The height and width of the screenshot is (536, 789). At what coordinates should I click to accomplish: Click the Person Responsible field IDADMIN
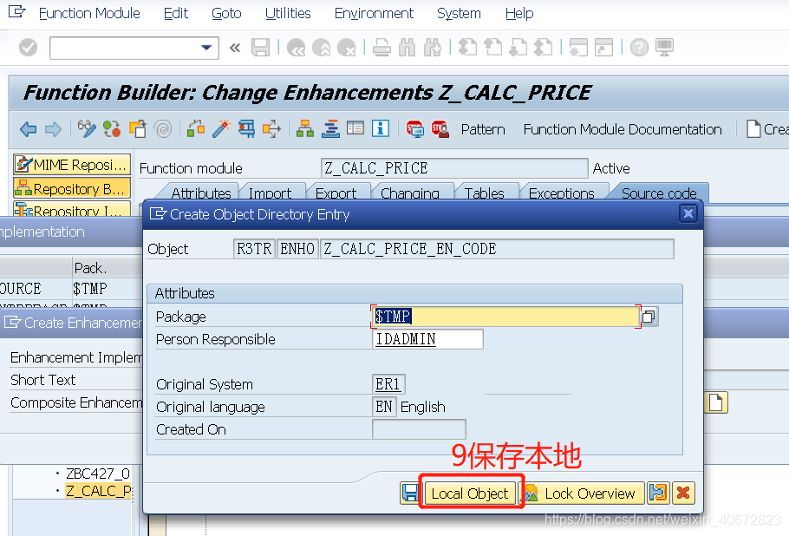(427, 339)
